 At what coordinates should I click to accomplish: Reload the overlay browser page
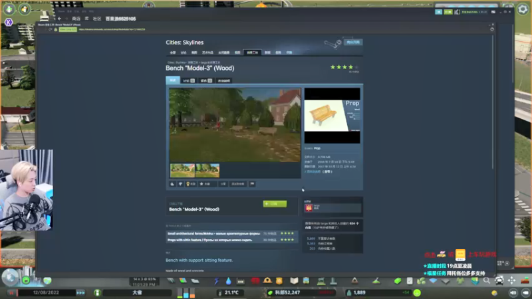click(x=51, y=29)
